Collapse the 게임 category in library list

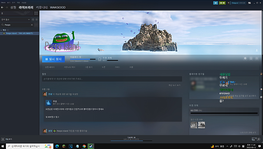tap(1, 30)
